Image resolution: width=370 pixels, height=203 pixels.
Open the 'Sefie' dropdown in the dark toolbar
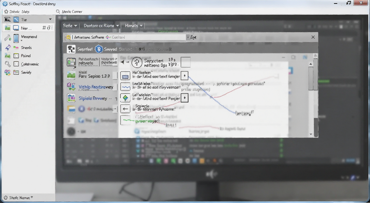pyautogui.click(x=70, y=26)
